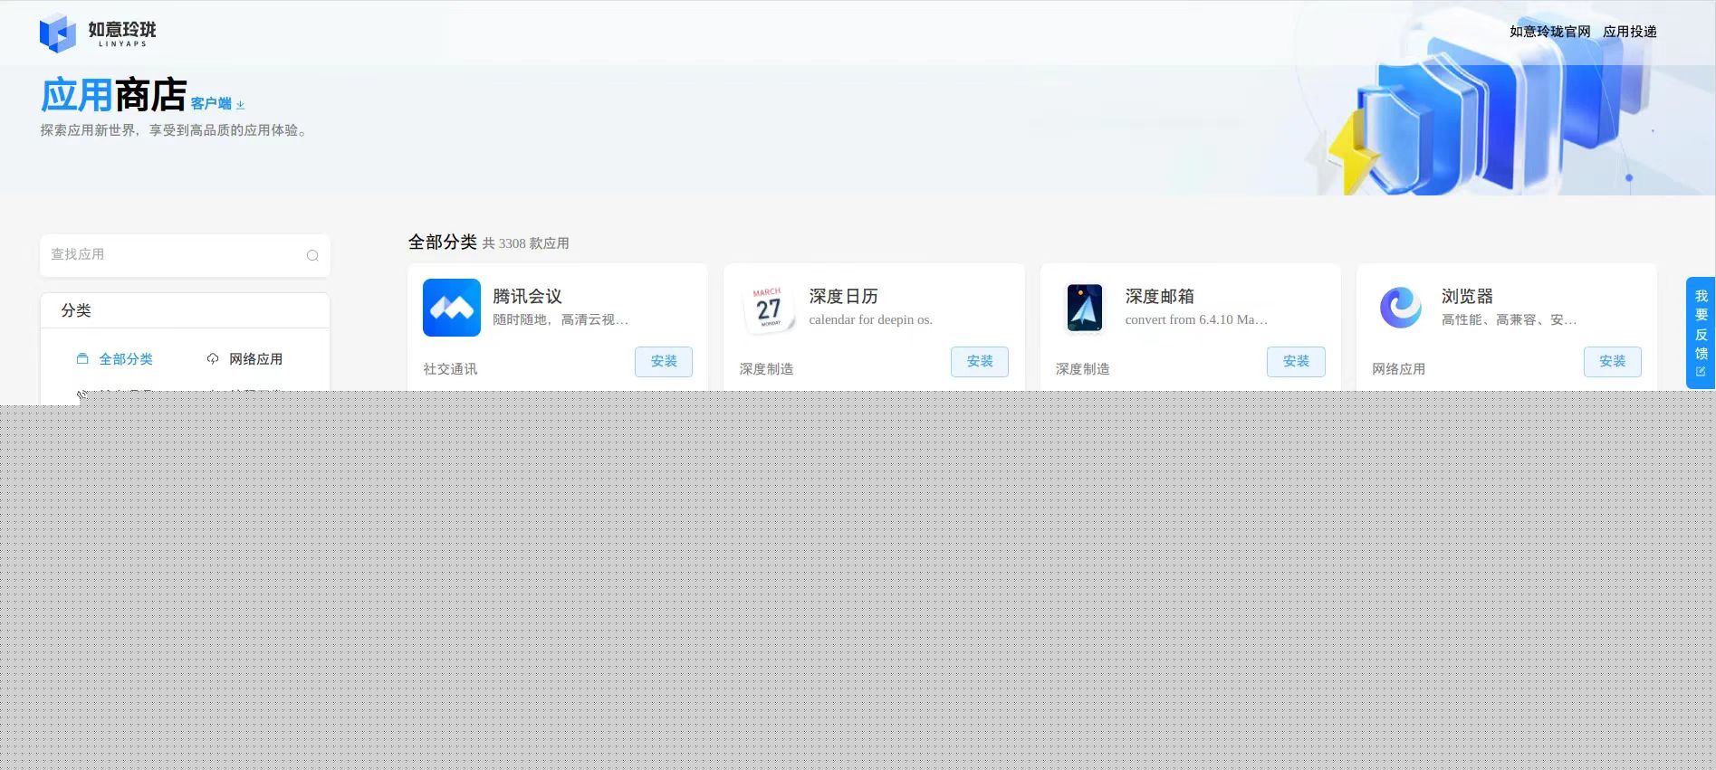Screen dimensions: 1716x770
Task: Open the 深度邮箱 mail icon
Action: click(x=1084, y=308)
